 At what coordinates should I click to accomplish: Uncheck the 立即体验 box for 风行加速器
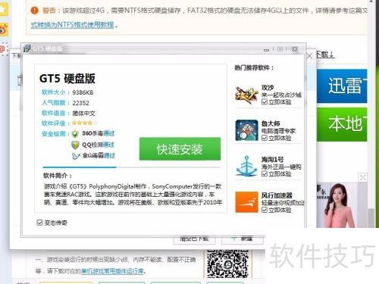pyautogui.click(x=265, y=210)
